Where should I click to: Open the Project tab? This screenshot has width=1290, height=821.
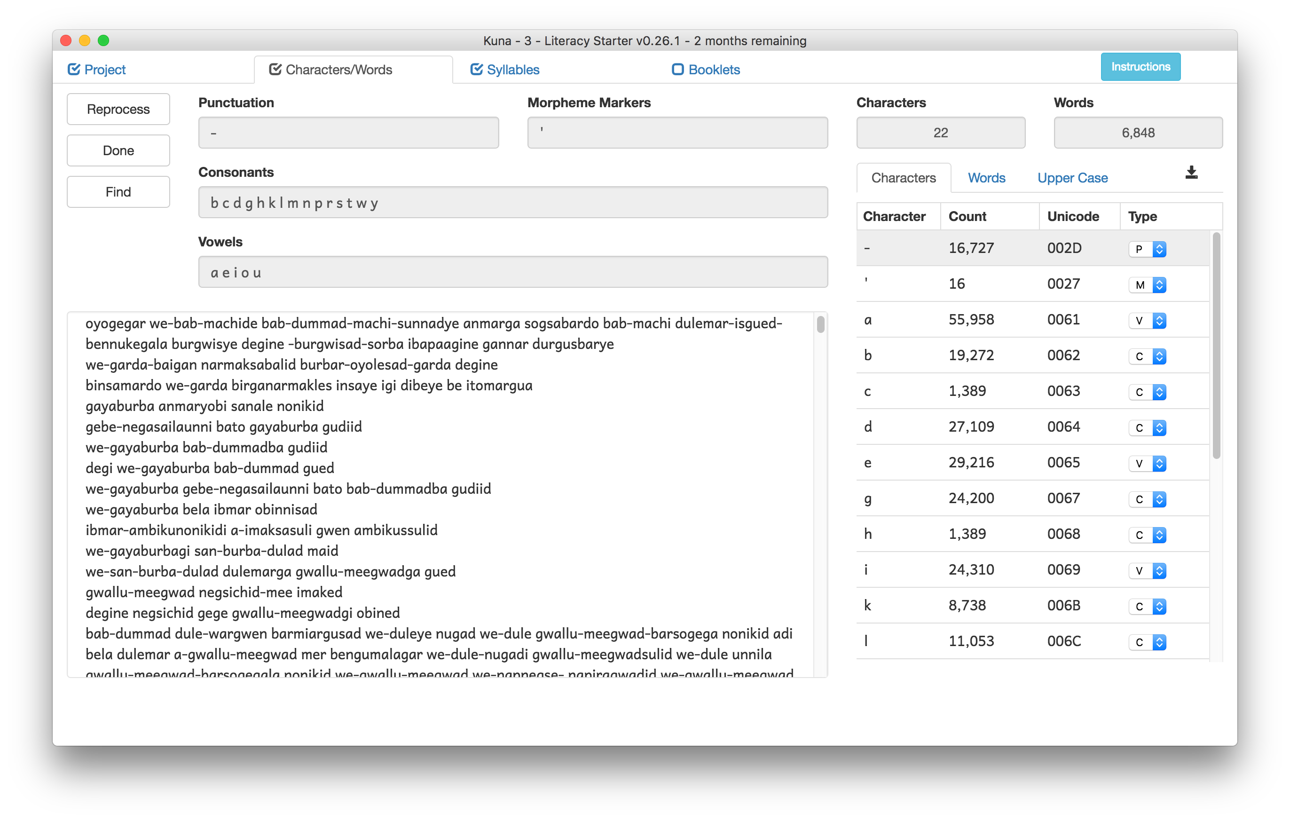(97, 70)
